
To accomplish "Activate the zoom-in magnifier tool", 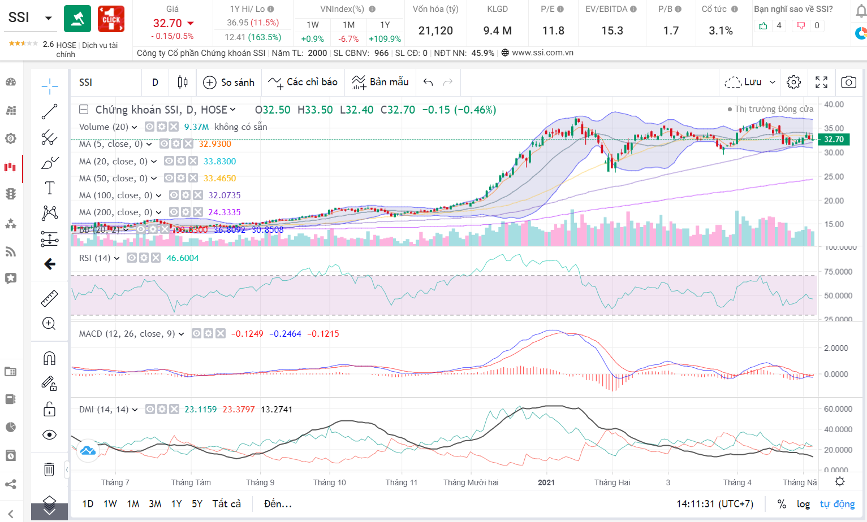I will (50, 324).
